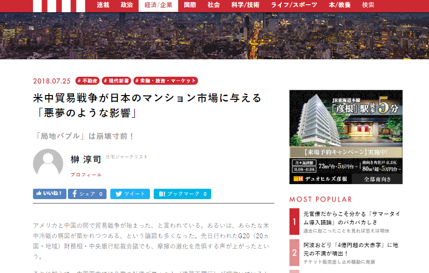Select the #不動産 tag
The width and height of the screenshot is (429, 273).
tap(87, 81)
